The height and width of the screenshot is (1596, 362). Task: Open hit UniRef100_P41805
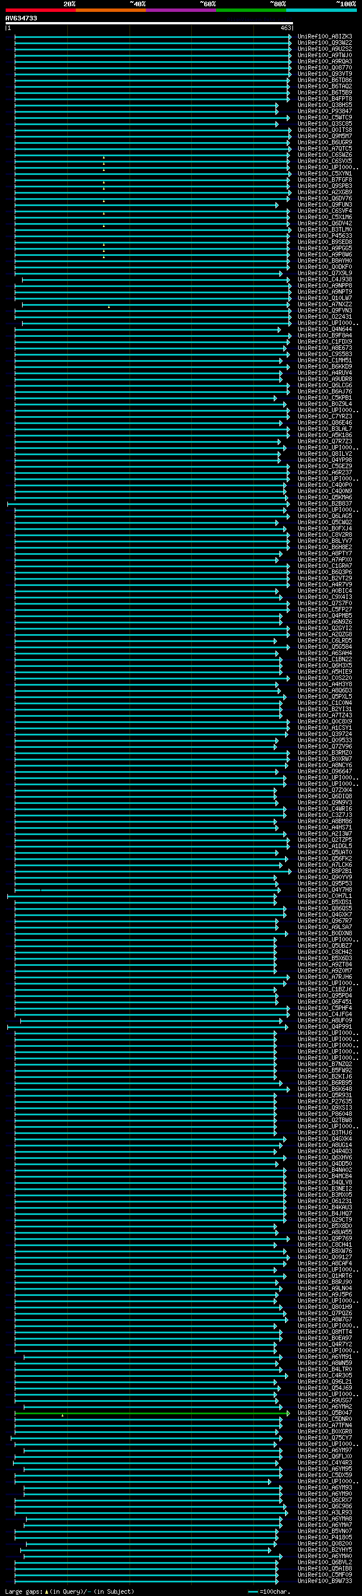[x=325, y=1538]
